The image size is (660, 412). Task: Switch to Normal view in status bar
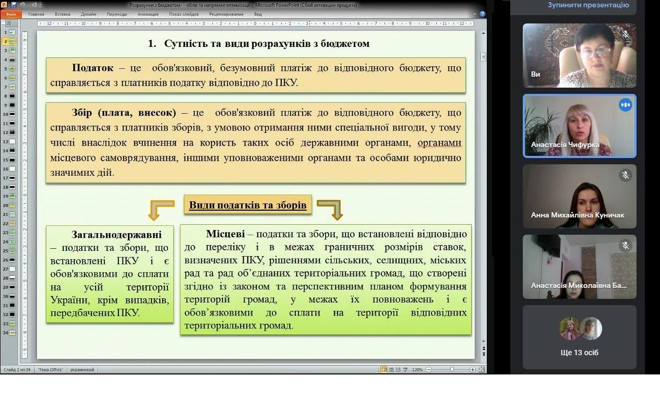click(x=384, y=369)
